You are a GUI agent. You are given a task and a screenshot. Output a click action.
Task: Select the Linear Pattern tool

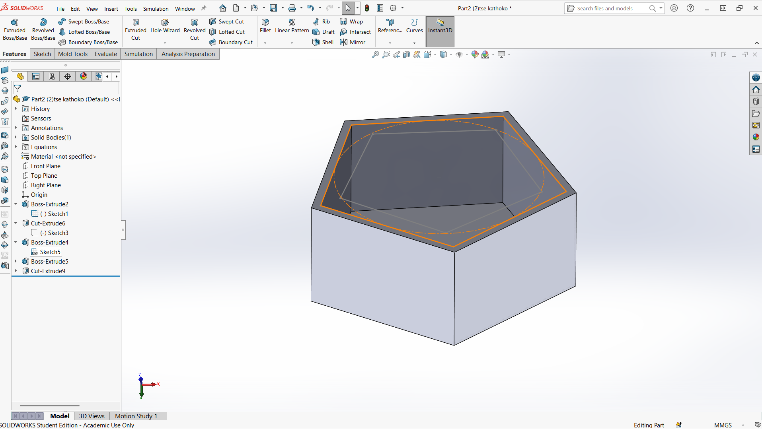[292, 26]
